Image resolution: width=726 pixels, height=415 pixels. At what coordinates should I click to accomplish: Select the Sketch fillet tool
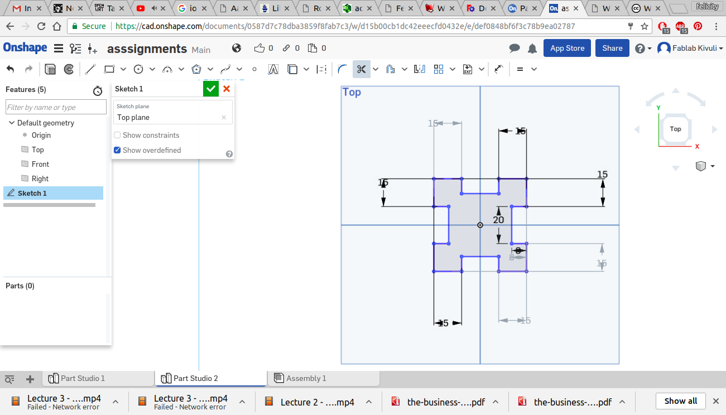[343, 69]
